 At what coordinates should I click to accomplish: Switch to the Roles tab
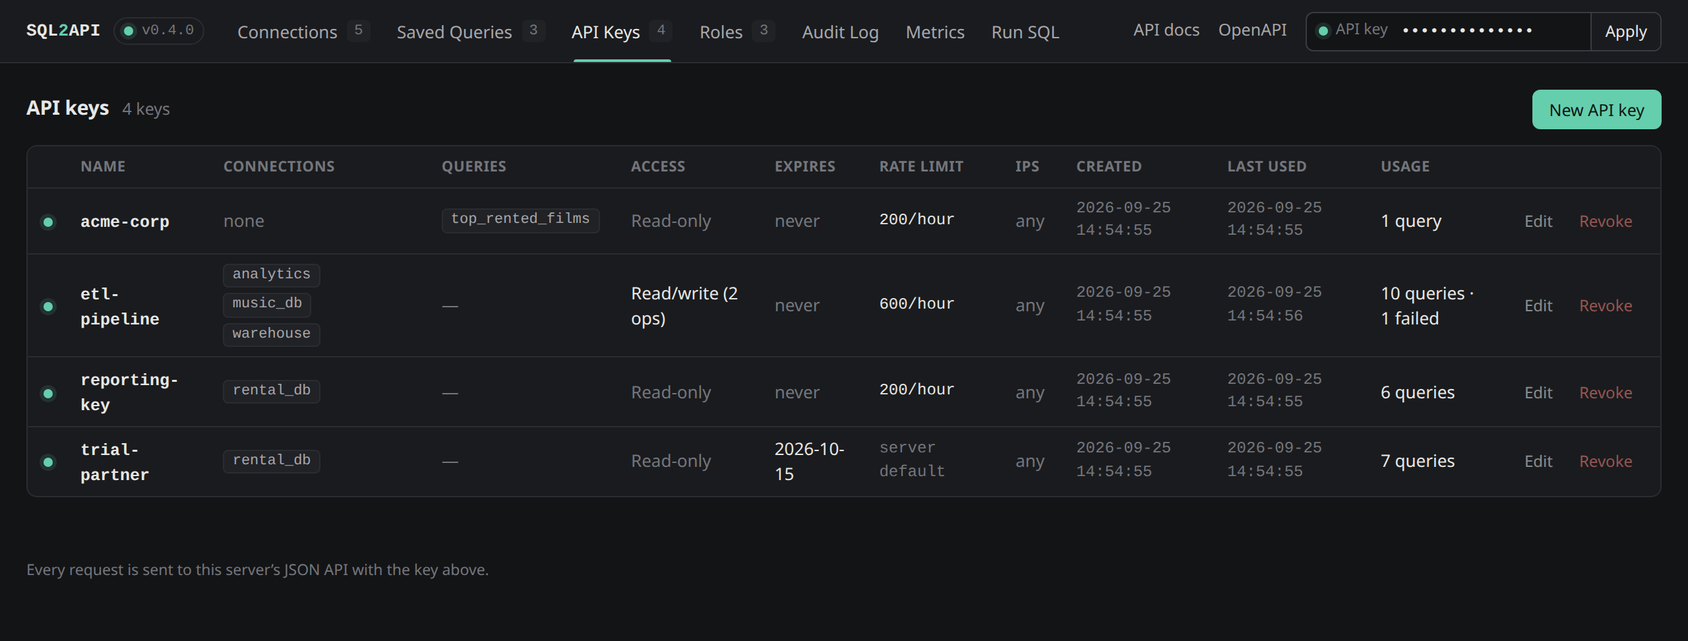pyautogui.click(x=737, y=32)
